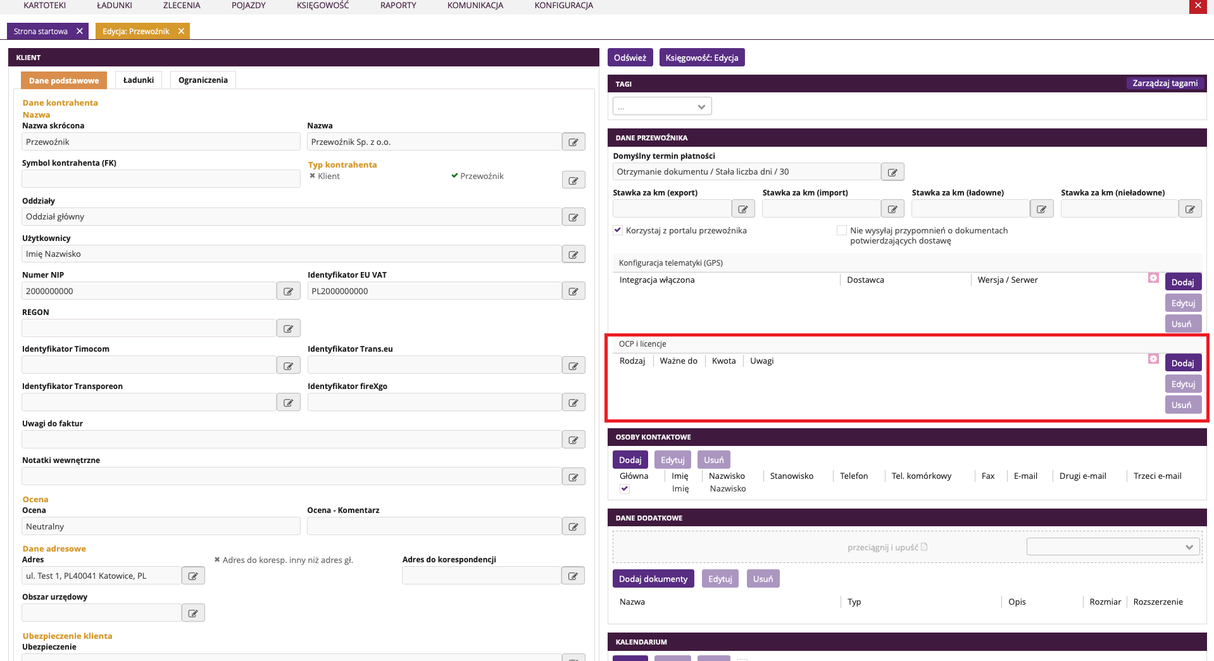
Task: Click settings gear in OCP i licencje table
Action: click(1153, 359)
